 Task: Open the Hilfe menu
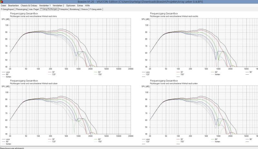coord(87,5)
